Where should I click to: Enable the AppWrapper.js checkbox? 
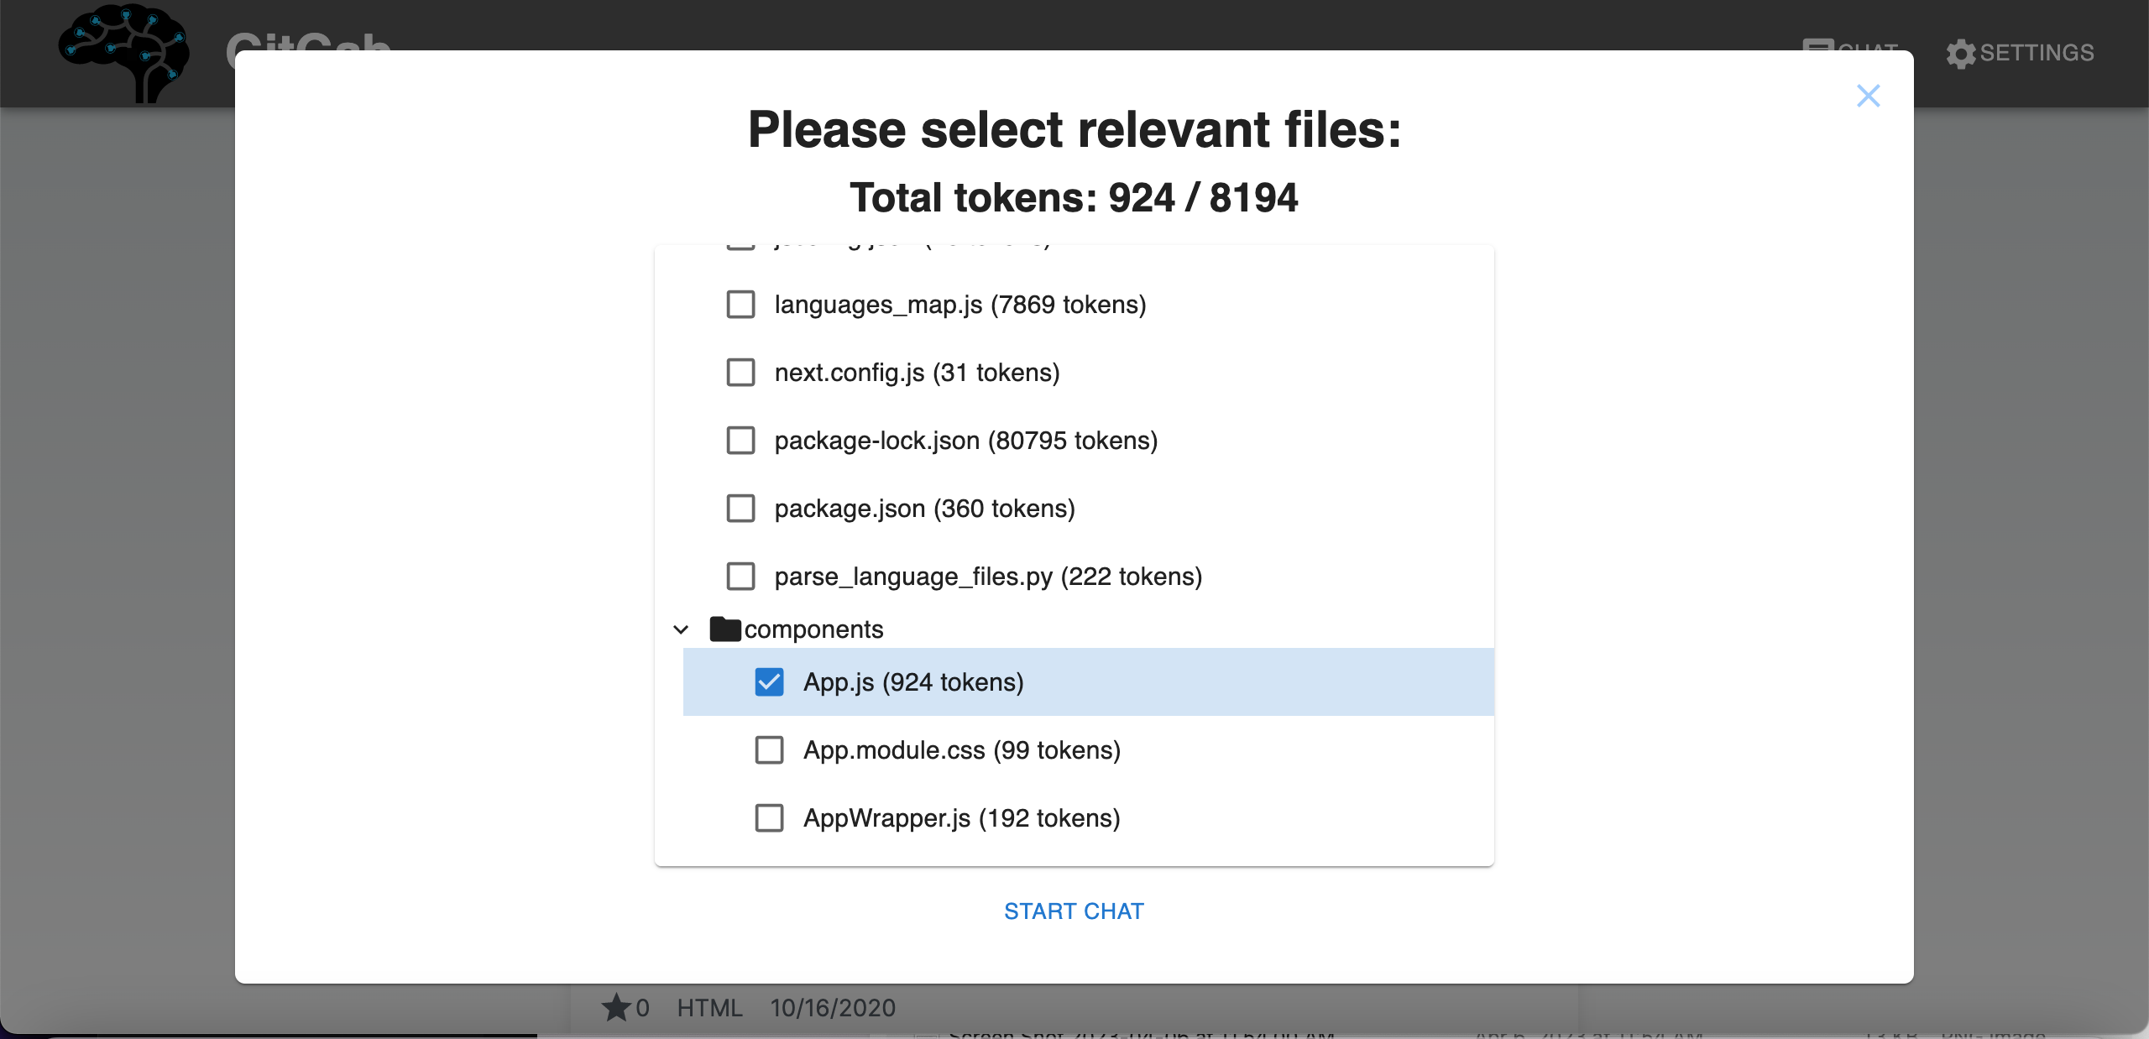tap(769, 818)
